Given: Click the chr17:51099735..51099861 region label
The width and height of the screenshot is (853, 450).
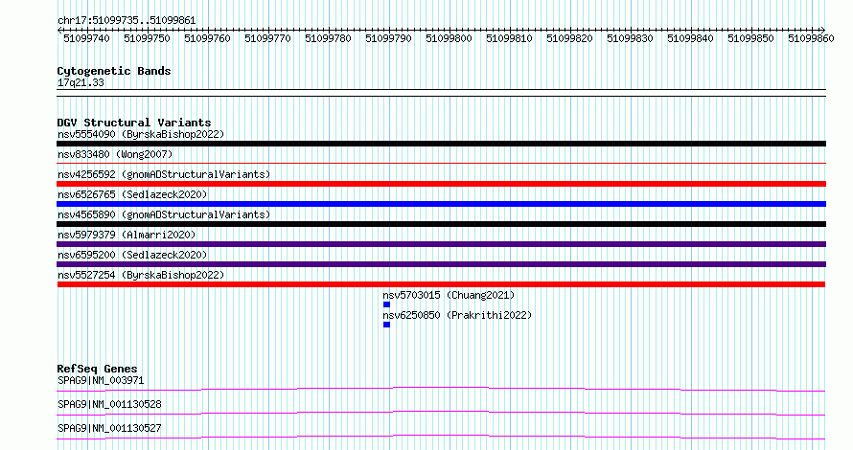Looking at the screenshot, I should point(127,20).
